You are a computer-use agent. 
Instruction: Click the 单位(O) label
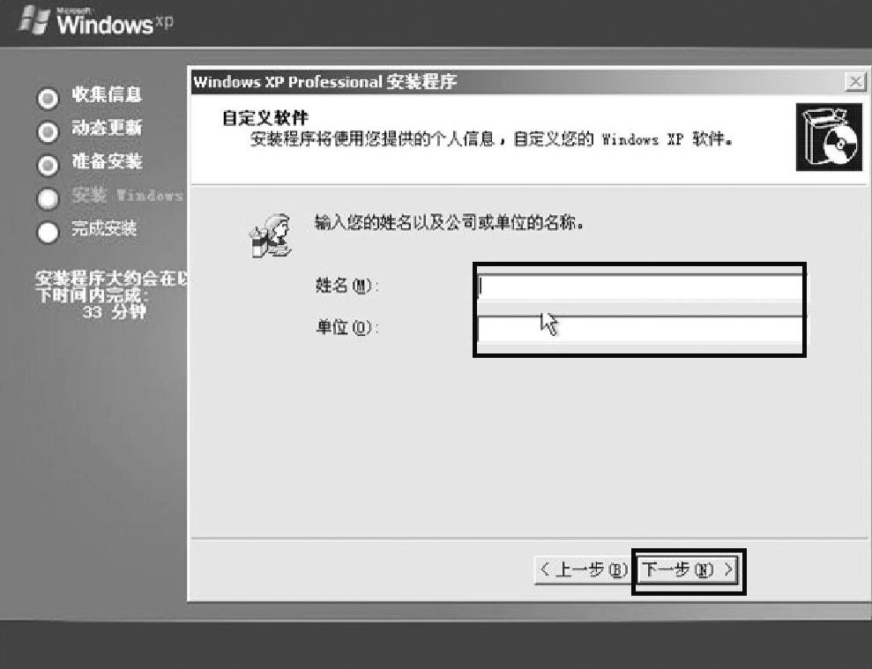(347, 328)
